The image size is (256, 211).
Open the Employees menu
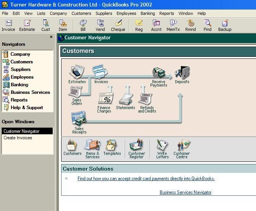[126, 13]
